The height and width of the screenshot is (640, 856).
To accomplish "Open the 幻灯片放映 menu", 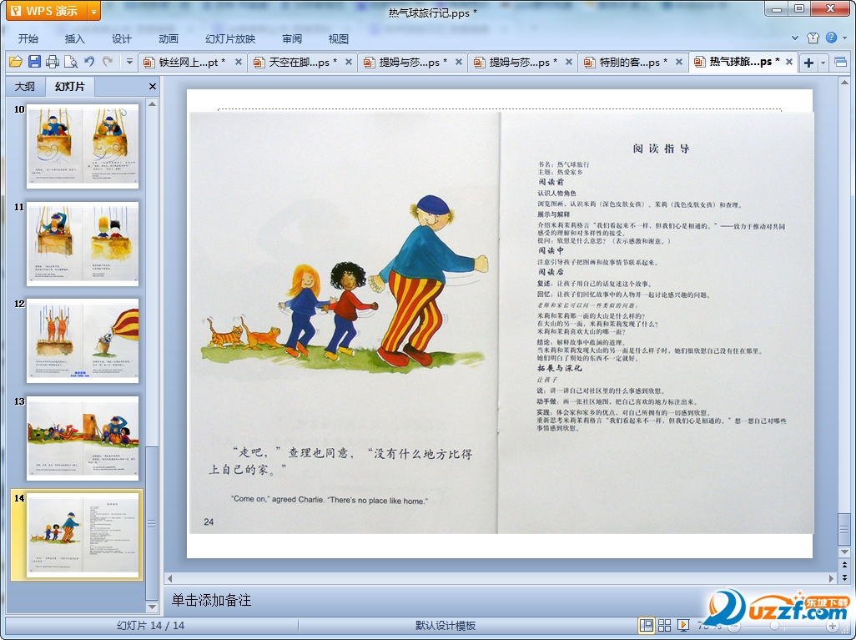I will coord(229,38).
